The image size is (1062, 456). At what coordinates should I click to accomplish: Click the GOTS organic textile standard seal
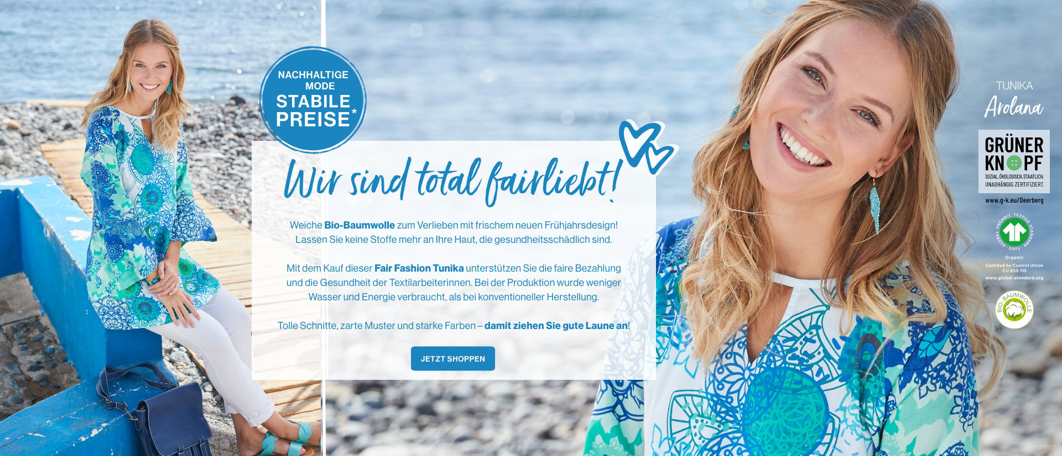(x=1014, y=232)
